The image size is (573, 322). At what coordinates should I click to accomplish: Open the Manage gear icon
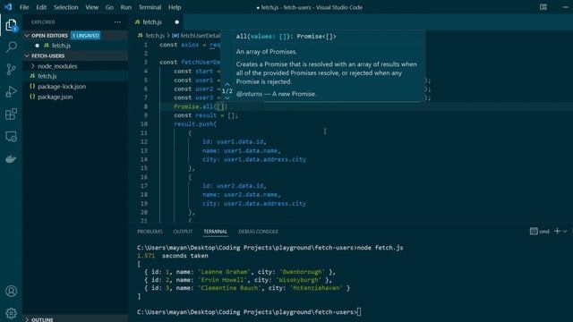(x=11, y=313)
